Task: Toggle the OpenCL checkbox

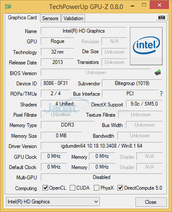Action: 45,188
